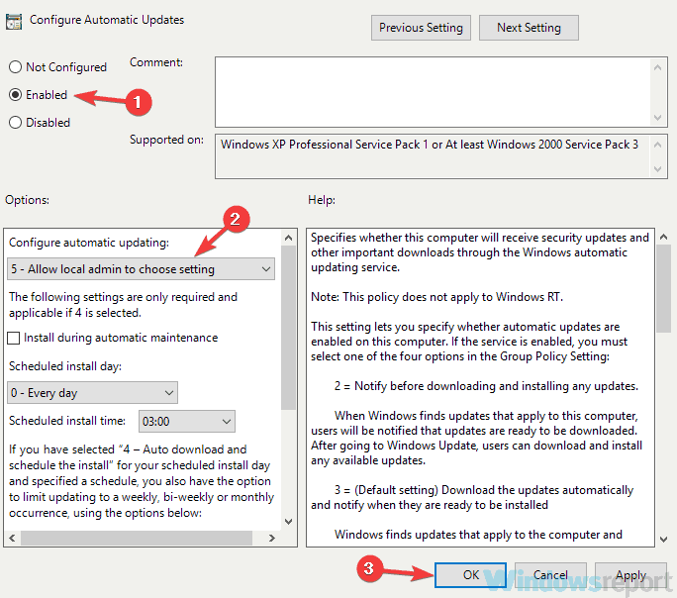Open the Scheduled install day dropdown
The width and height of the screenshot is (677, 598).
(x=92, y=392)
